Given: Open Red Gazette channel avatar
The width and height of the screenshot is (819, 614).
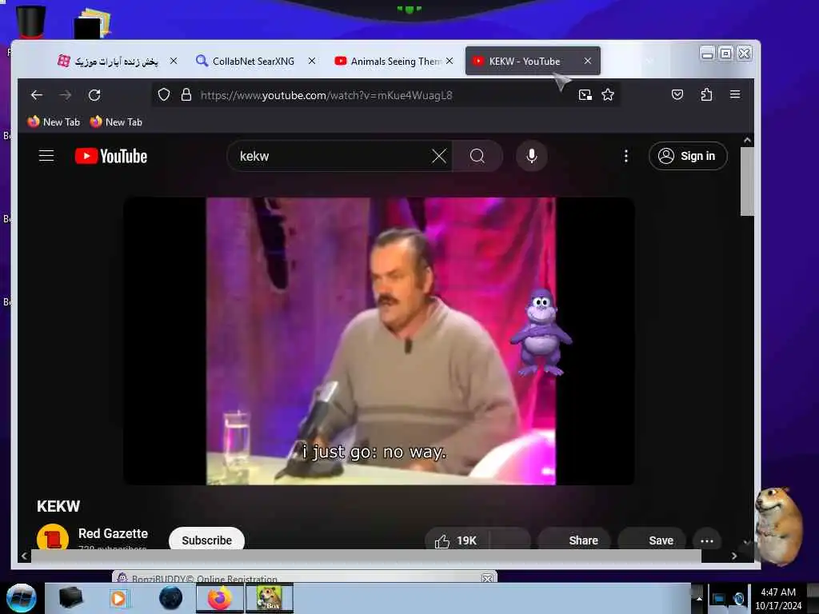Looking at the screenshot, I should [53, 536].
